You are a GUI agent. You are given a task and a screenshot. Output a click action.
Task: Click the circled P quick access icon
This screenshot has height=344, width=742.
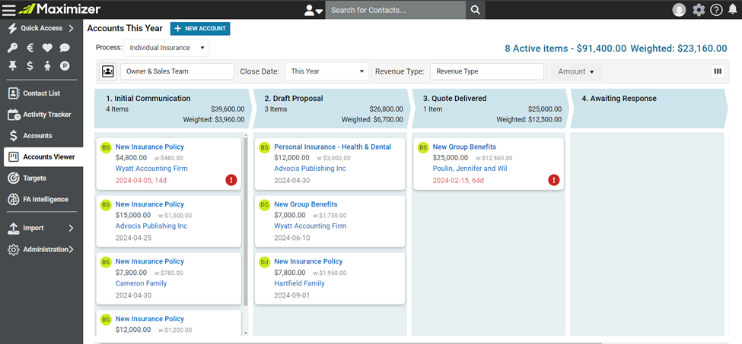coord(65,66)
